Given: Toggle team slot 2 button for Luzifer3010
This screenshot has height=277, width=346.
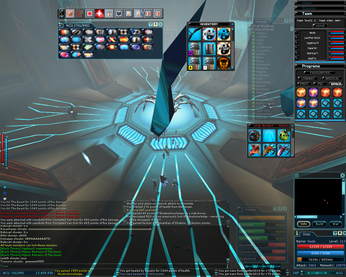Looking at the screenshot, I should 297,38.
